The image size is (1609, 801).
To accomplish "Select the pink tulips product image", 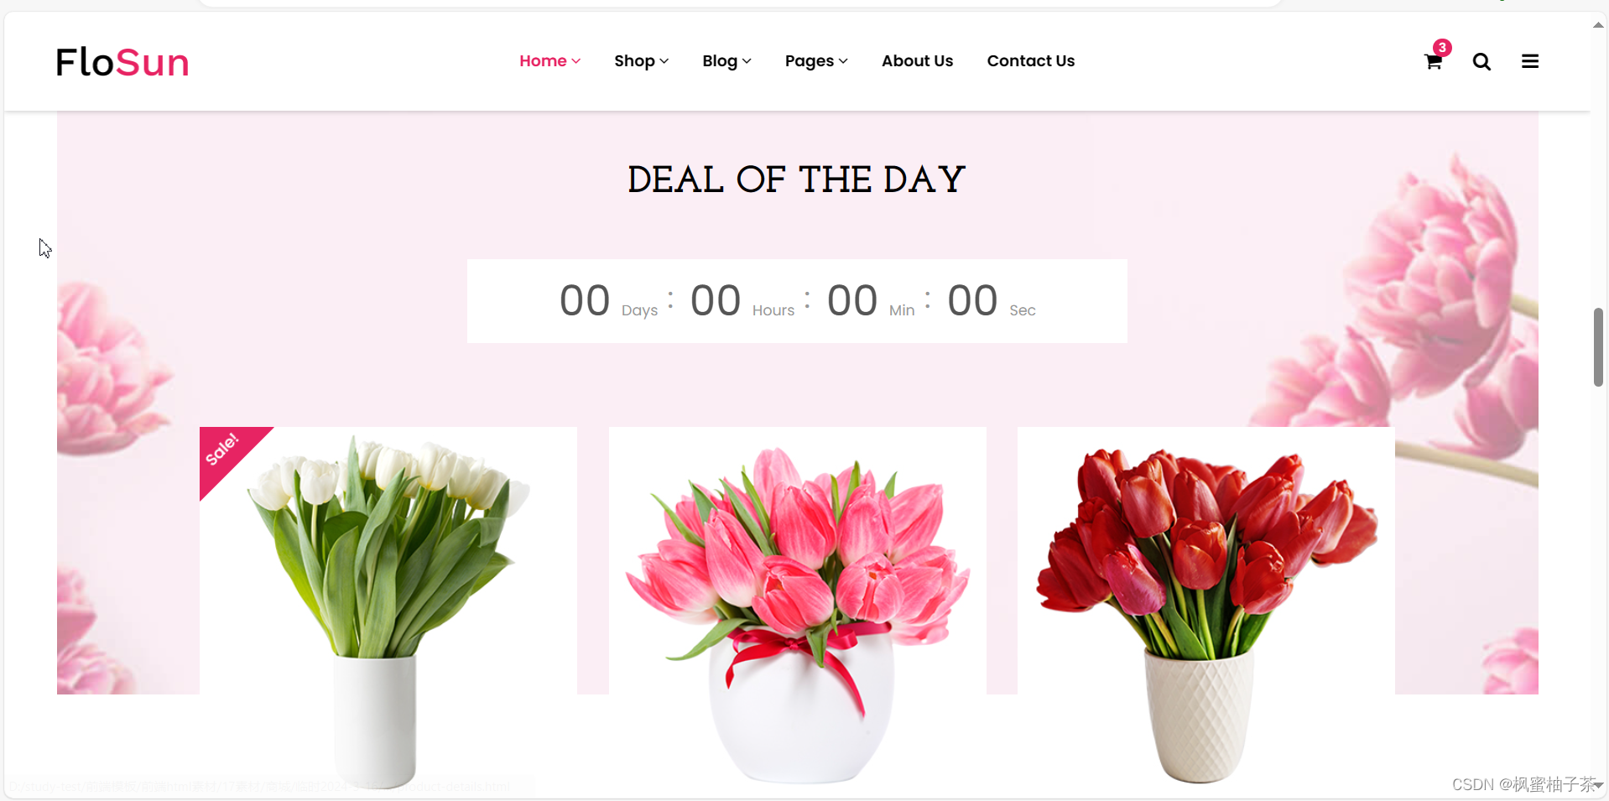I will click(798, 610).
